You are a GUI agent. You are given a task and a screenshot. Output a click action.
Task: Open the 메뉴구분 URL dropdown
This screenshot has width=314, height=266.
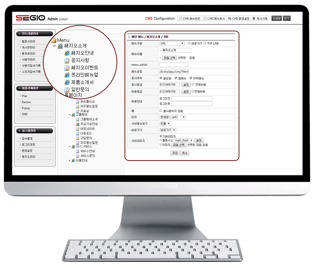point(172,44)
